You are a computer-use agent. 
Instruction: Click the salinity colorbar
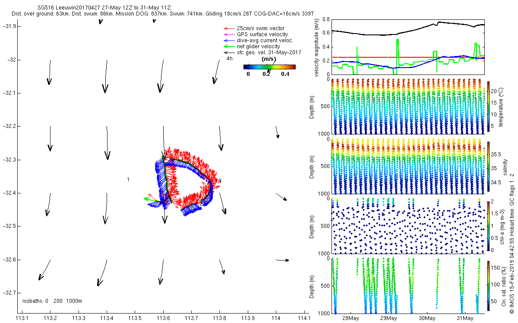pos(489,166)
